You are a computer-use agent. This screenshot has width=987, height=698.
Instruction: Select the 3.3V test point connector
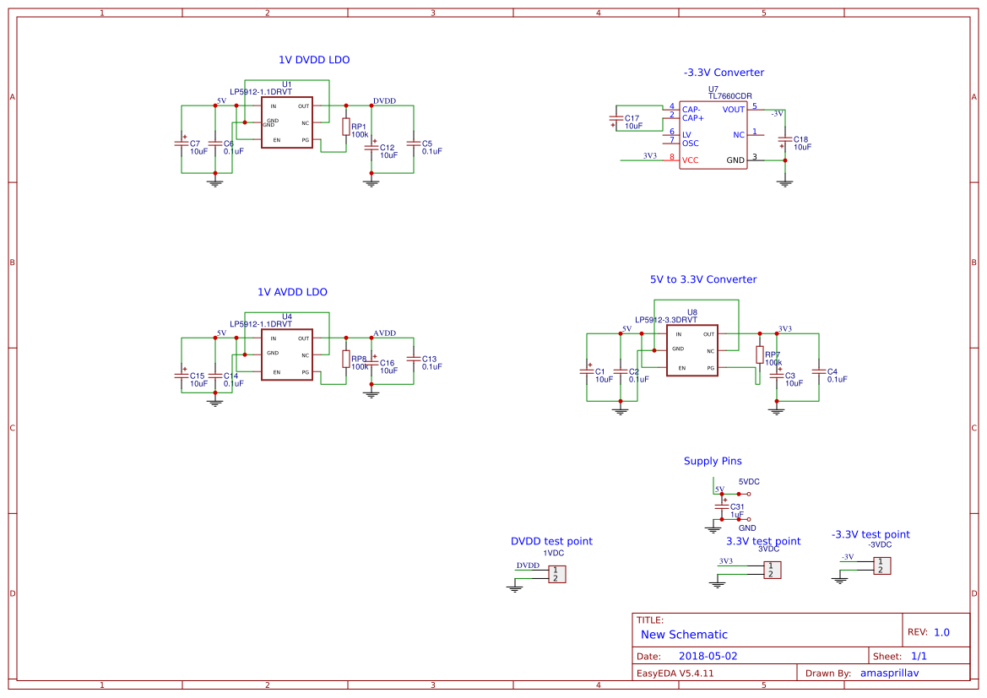pyautogui.click(x=773, y=570)
